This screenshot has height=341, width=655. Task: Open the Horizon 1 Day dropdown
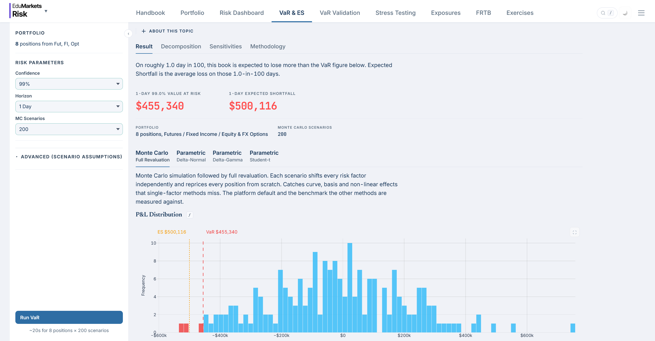point(69,106)
